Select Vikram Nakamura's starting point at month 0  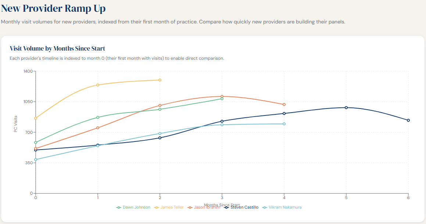36,159
